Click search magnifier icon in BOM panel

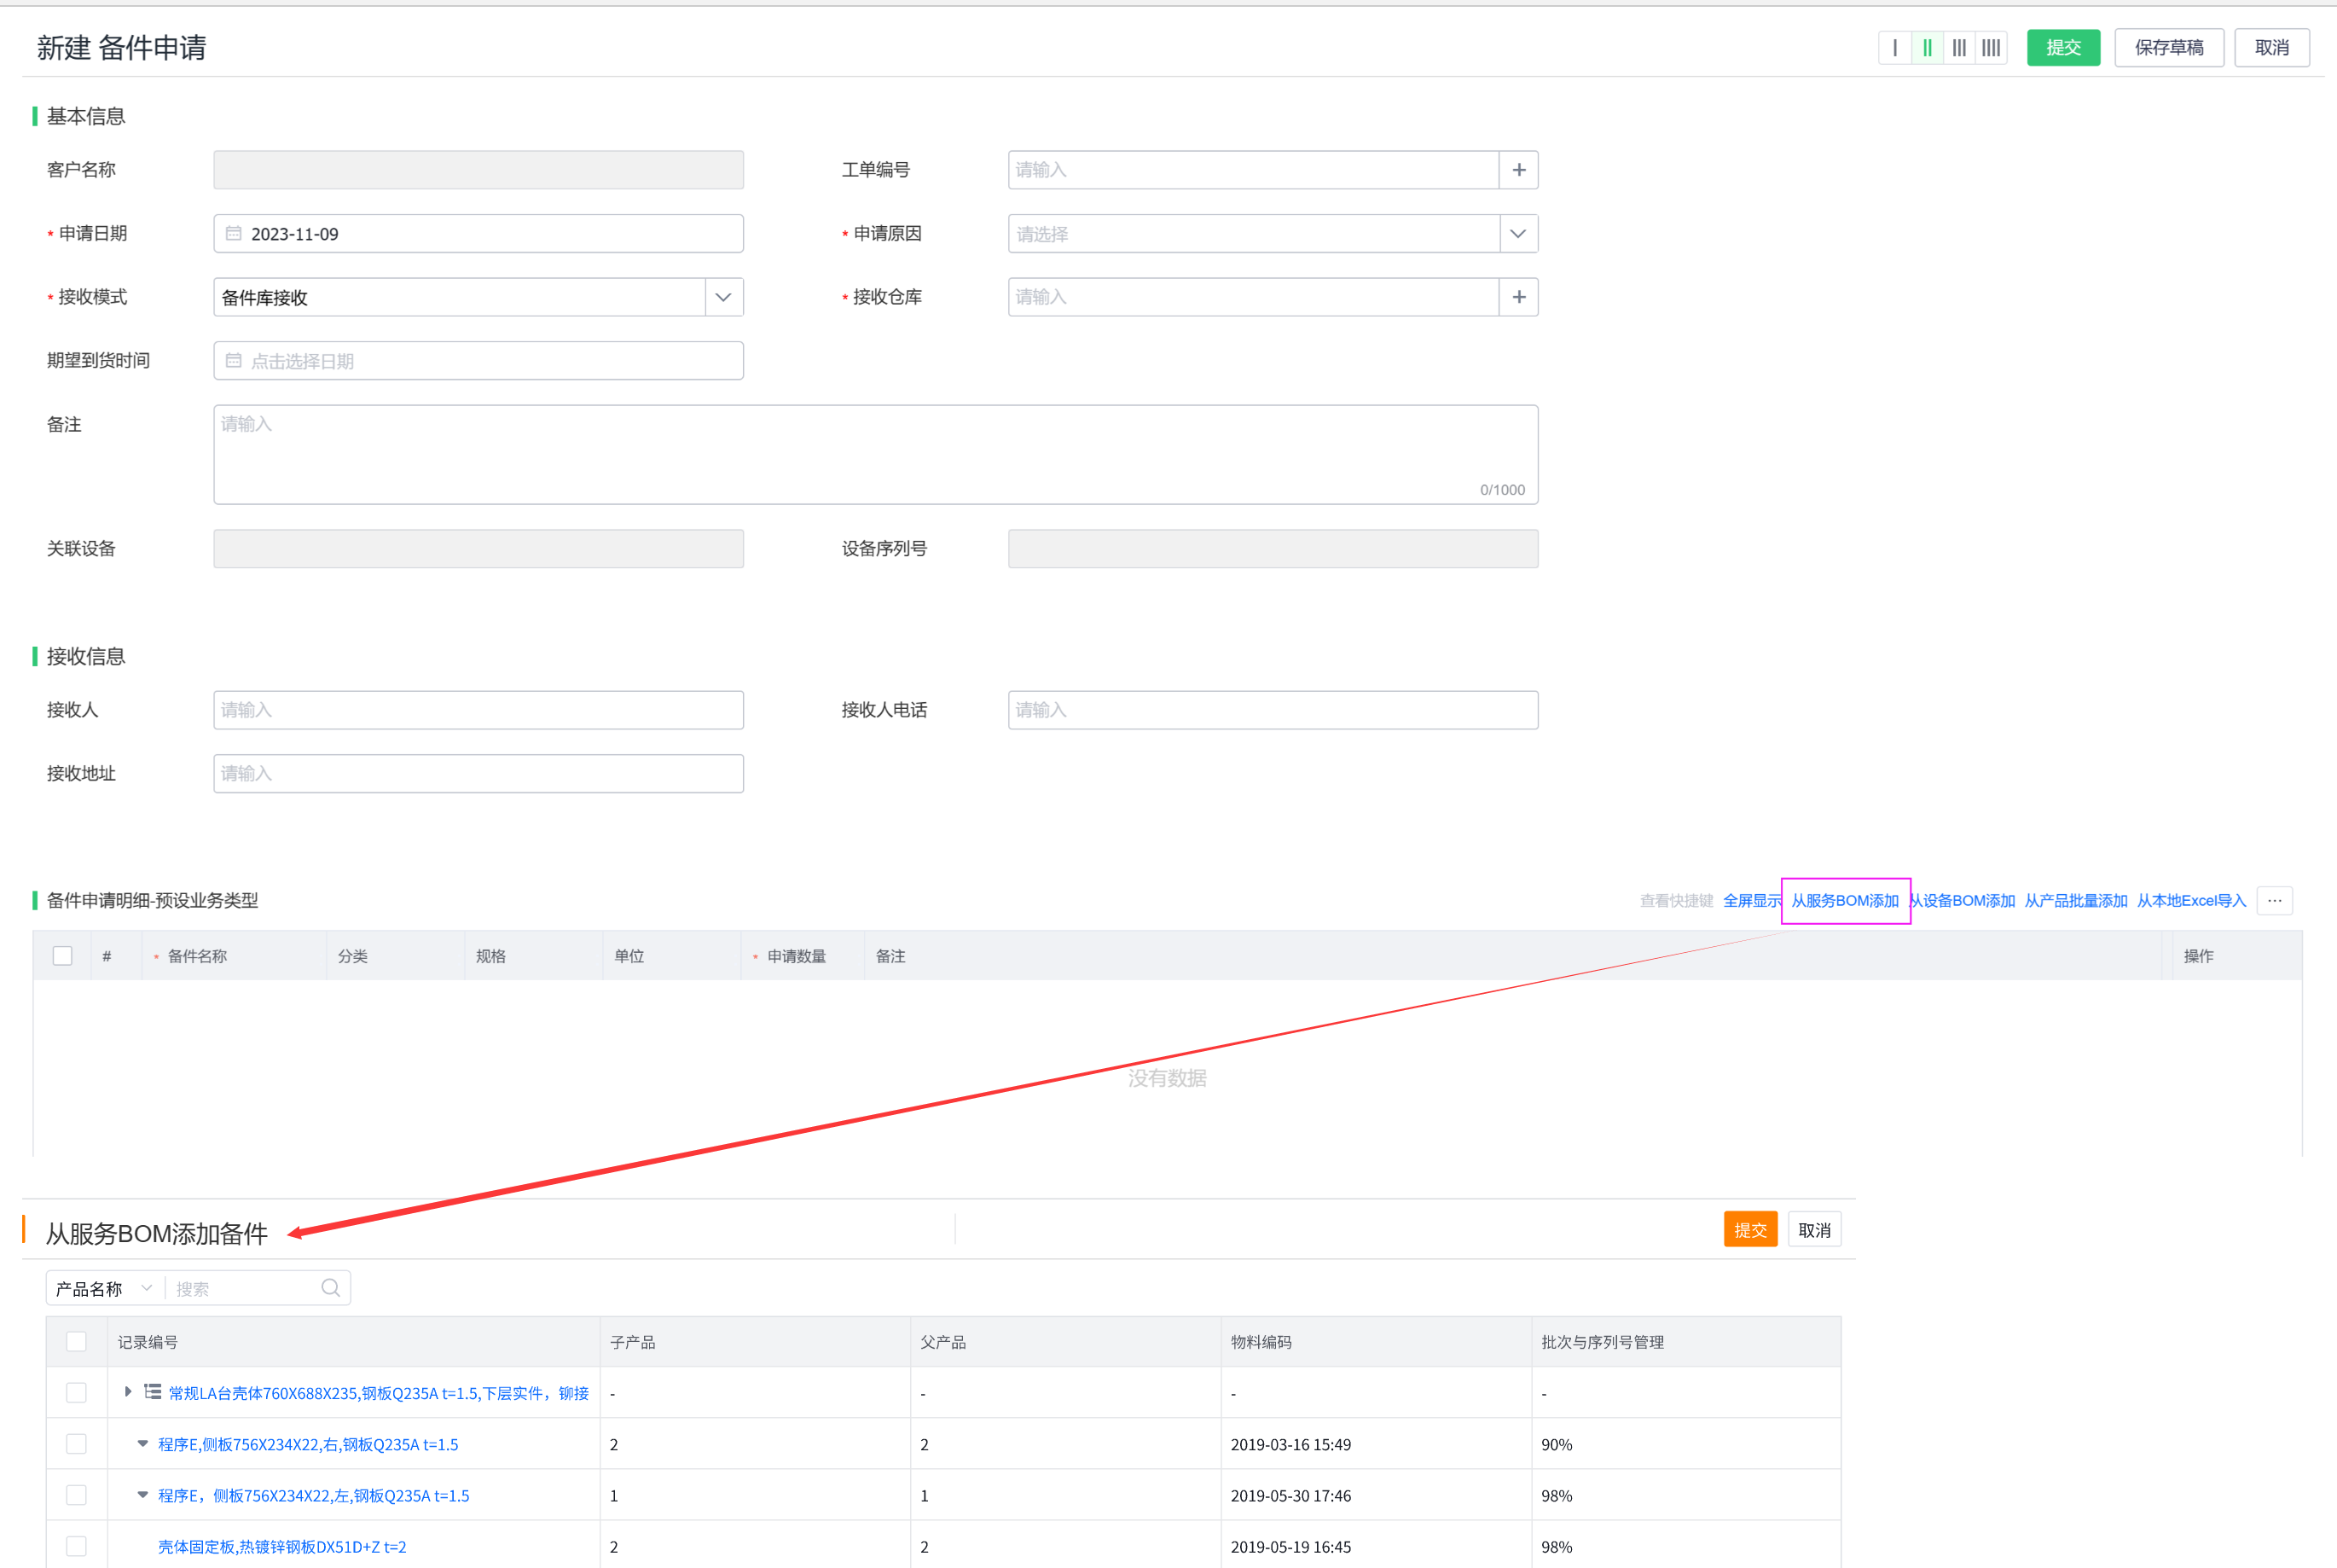(x=330, y=1288)
